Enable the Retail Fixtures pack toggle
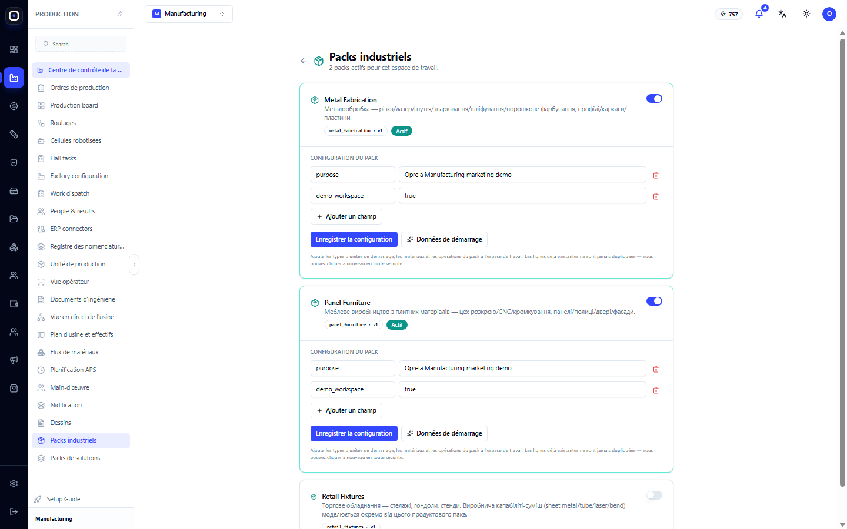Screen dimensions: 847x529 pyautogui.click(x=654, y=495)
